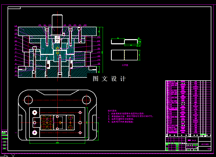This screenshot has width=216, height=157.
Task: Select part number label 13
Action: click(16, 30)
